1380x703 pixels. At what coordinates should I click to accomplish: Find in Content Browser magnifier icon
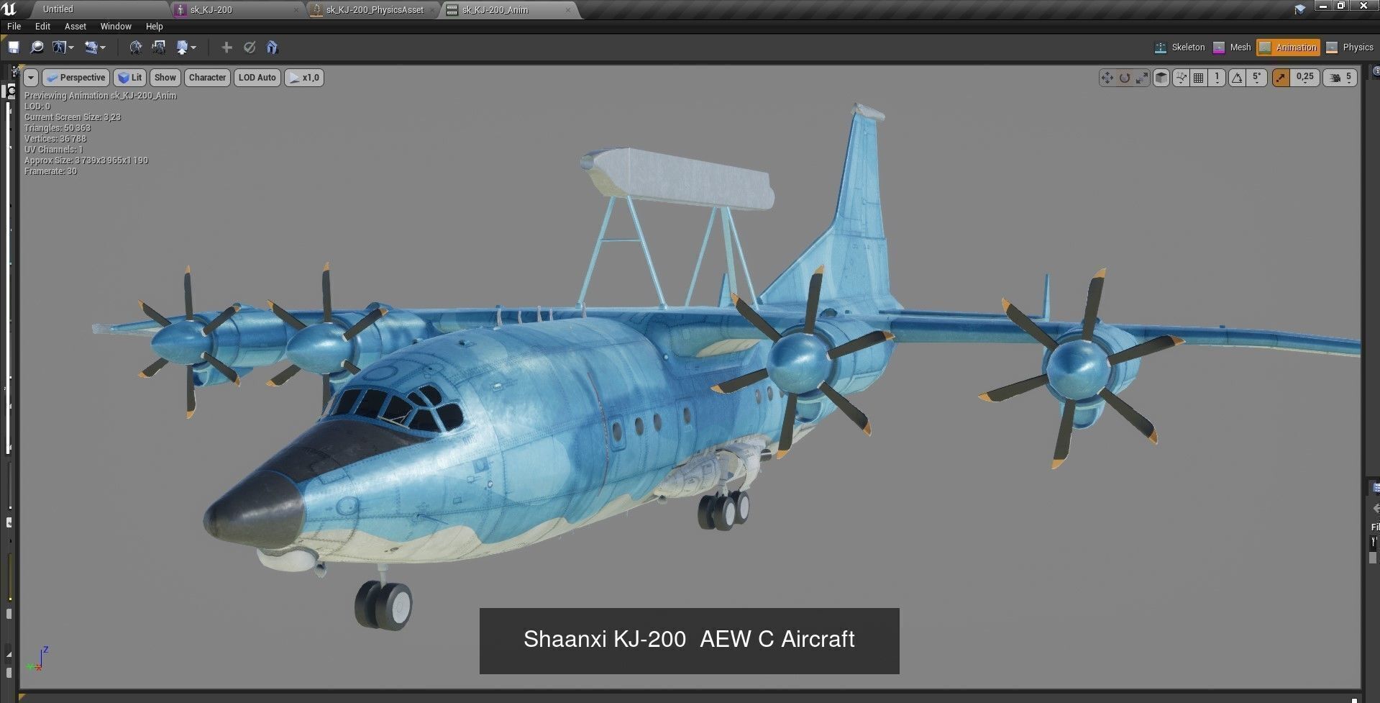pyautogui.click(x=37, y=47)
